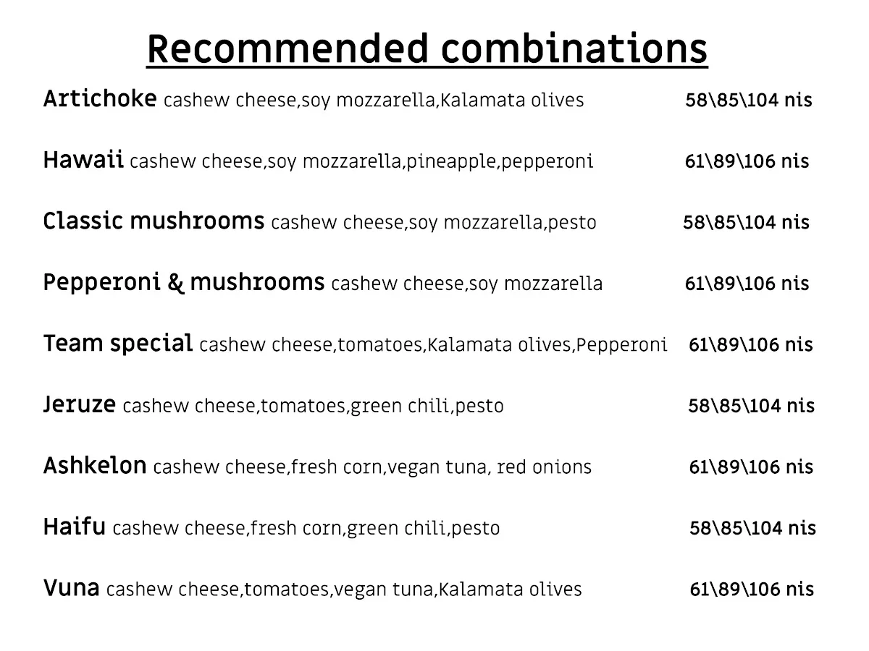Image resolution: width=869 pixels, height=651 pixels.
Task: Click the Team special combination name
Action: coord(118,344)
